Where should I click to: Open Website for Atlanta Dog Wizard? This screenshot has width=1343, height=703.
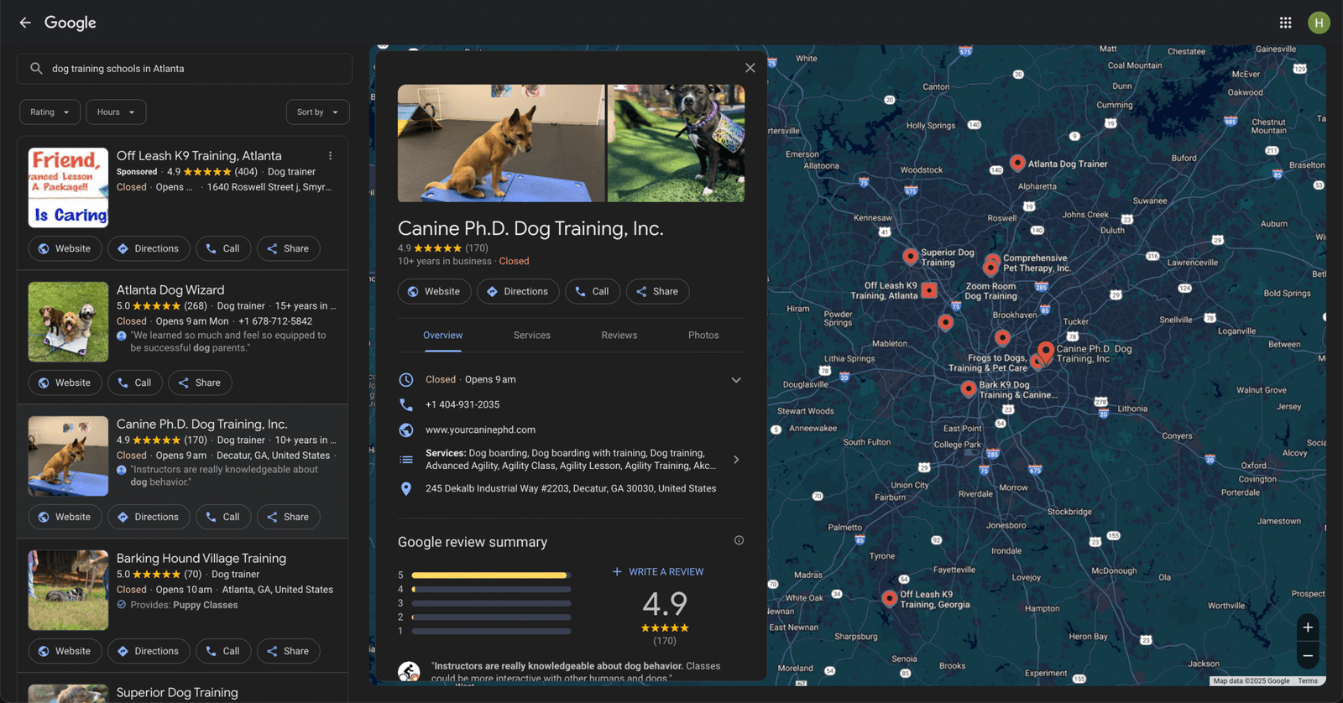(x=65, y=383)
